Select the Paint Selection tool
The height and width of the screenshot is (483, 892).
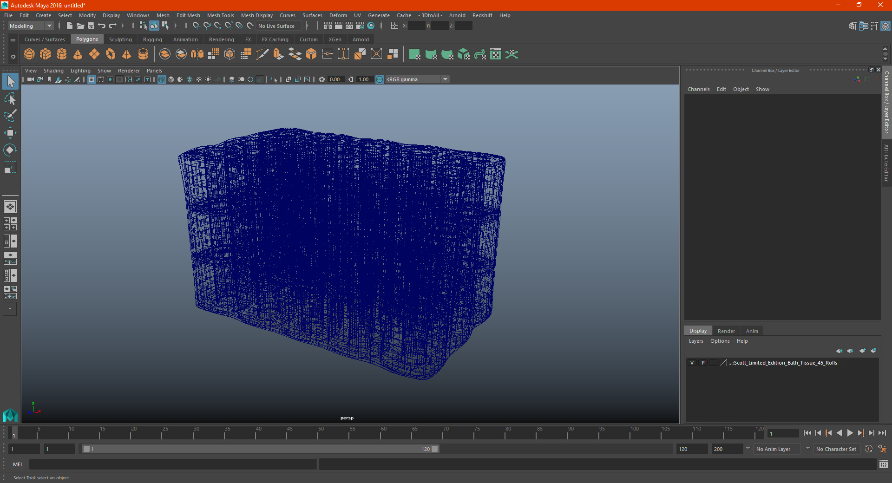click(x=10, y=116)
